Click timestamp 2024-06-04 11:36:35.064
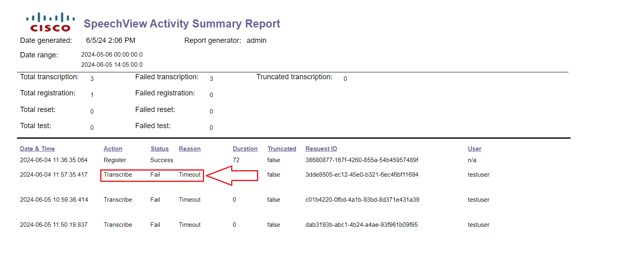The image size is (634, 268). pos(54,160)
